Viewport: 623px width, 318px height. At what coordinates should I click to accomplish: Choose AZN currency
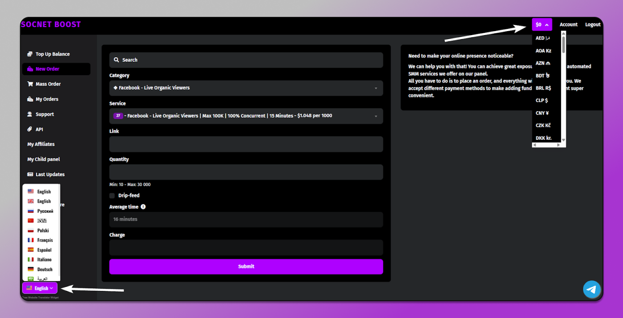[543, 63]
